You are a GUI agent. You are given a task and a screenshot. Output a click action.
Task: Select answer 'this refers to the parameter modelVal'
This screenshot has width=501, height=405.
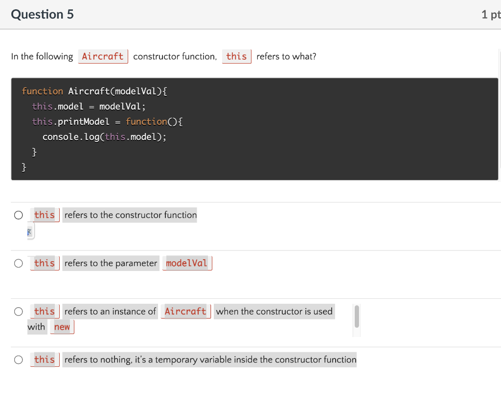18,263
